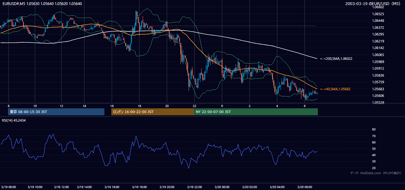
Task: Click the 3/19 20:00 date label
Action: click(167, 187)
